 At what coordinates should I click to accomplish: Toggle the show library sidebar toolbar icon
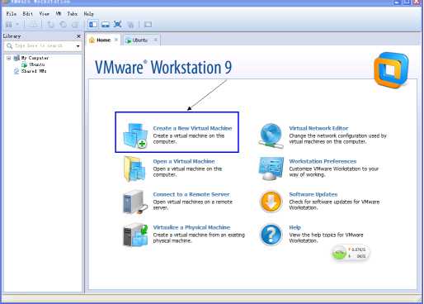[x=93, y=25]
